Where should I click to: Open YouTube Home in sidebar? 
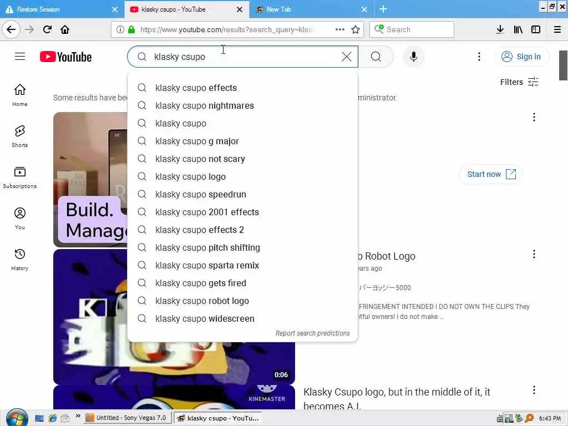click(x=20, y=95)
